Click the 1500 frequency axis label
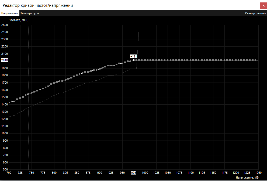 pyautogui.click(x=4, y=97)
